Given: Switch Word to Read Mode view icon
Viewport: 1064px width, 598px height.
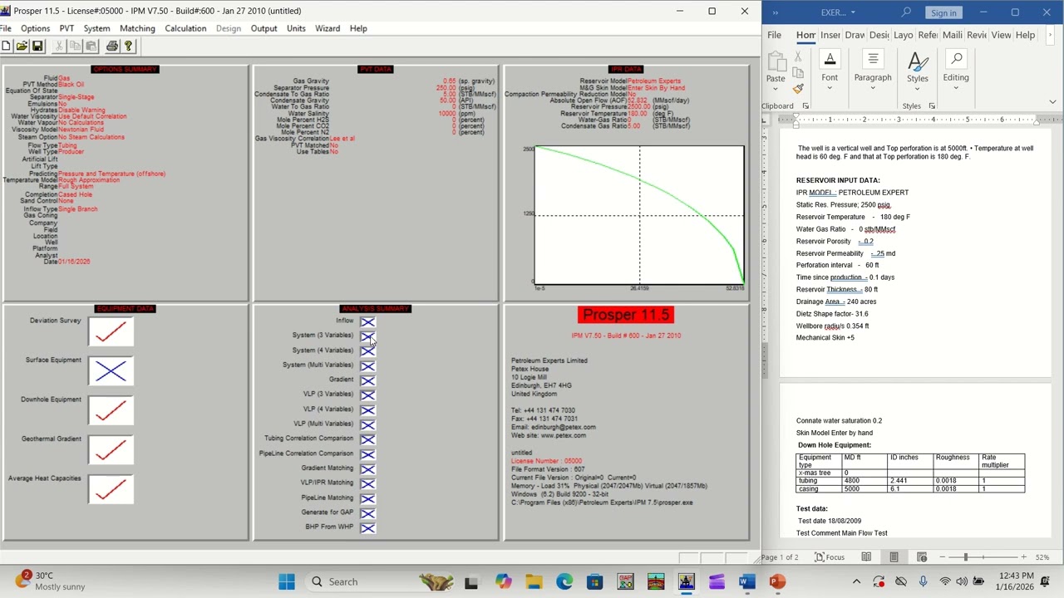Looking at the screenshot, I should 866,557.
